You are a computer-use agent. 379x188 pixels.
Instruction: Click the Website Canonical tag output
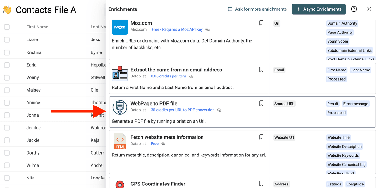coord(346,165)
